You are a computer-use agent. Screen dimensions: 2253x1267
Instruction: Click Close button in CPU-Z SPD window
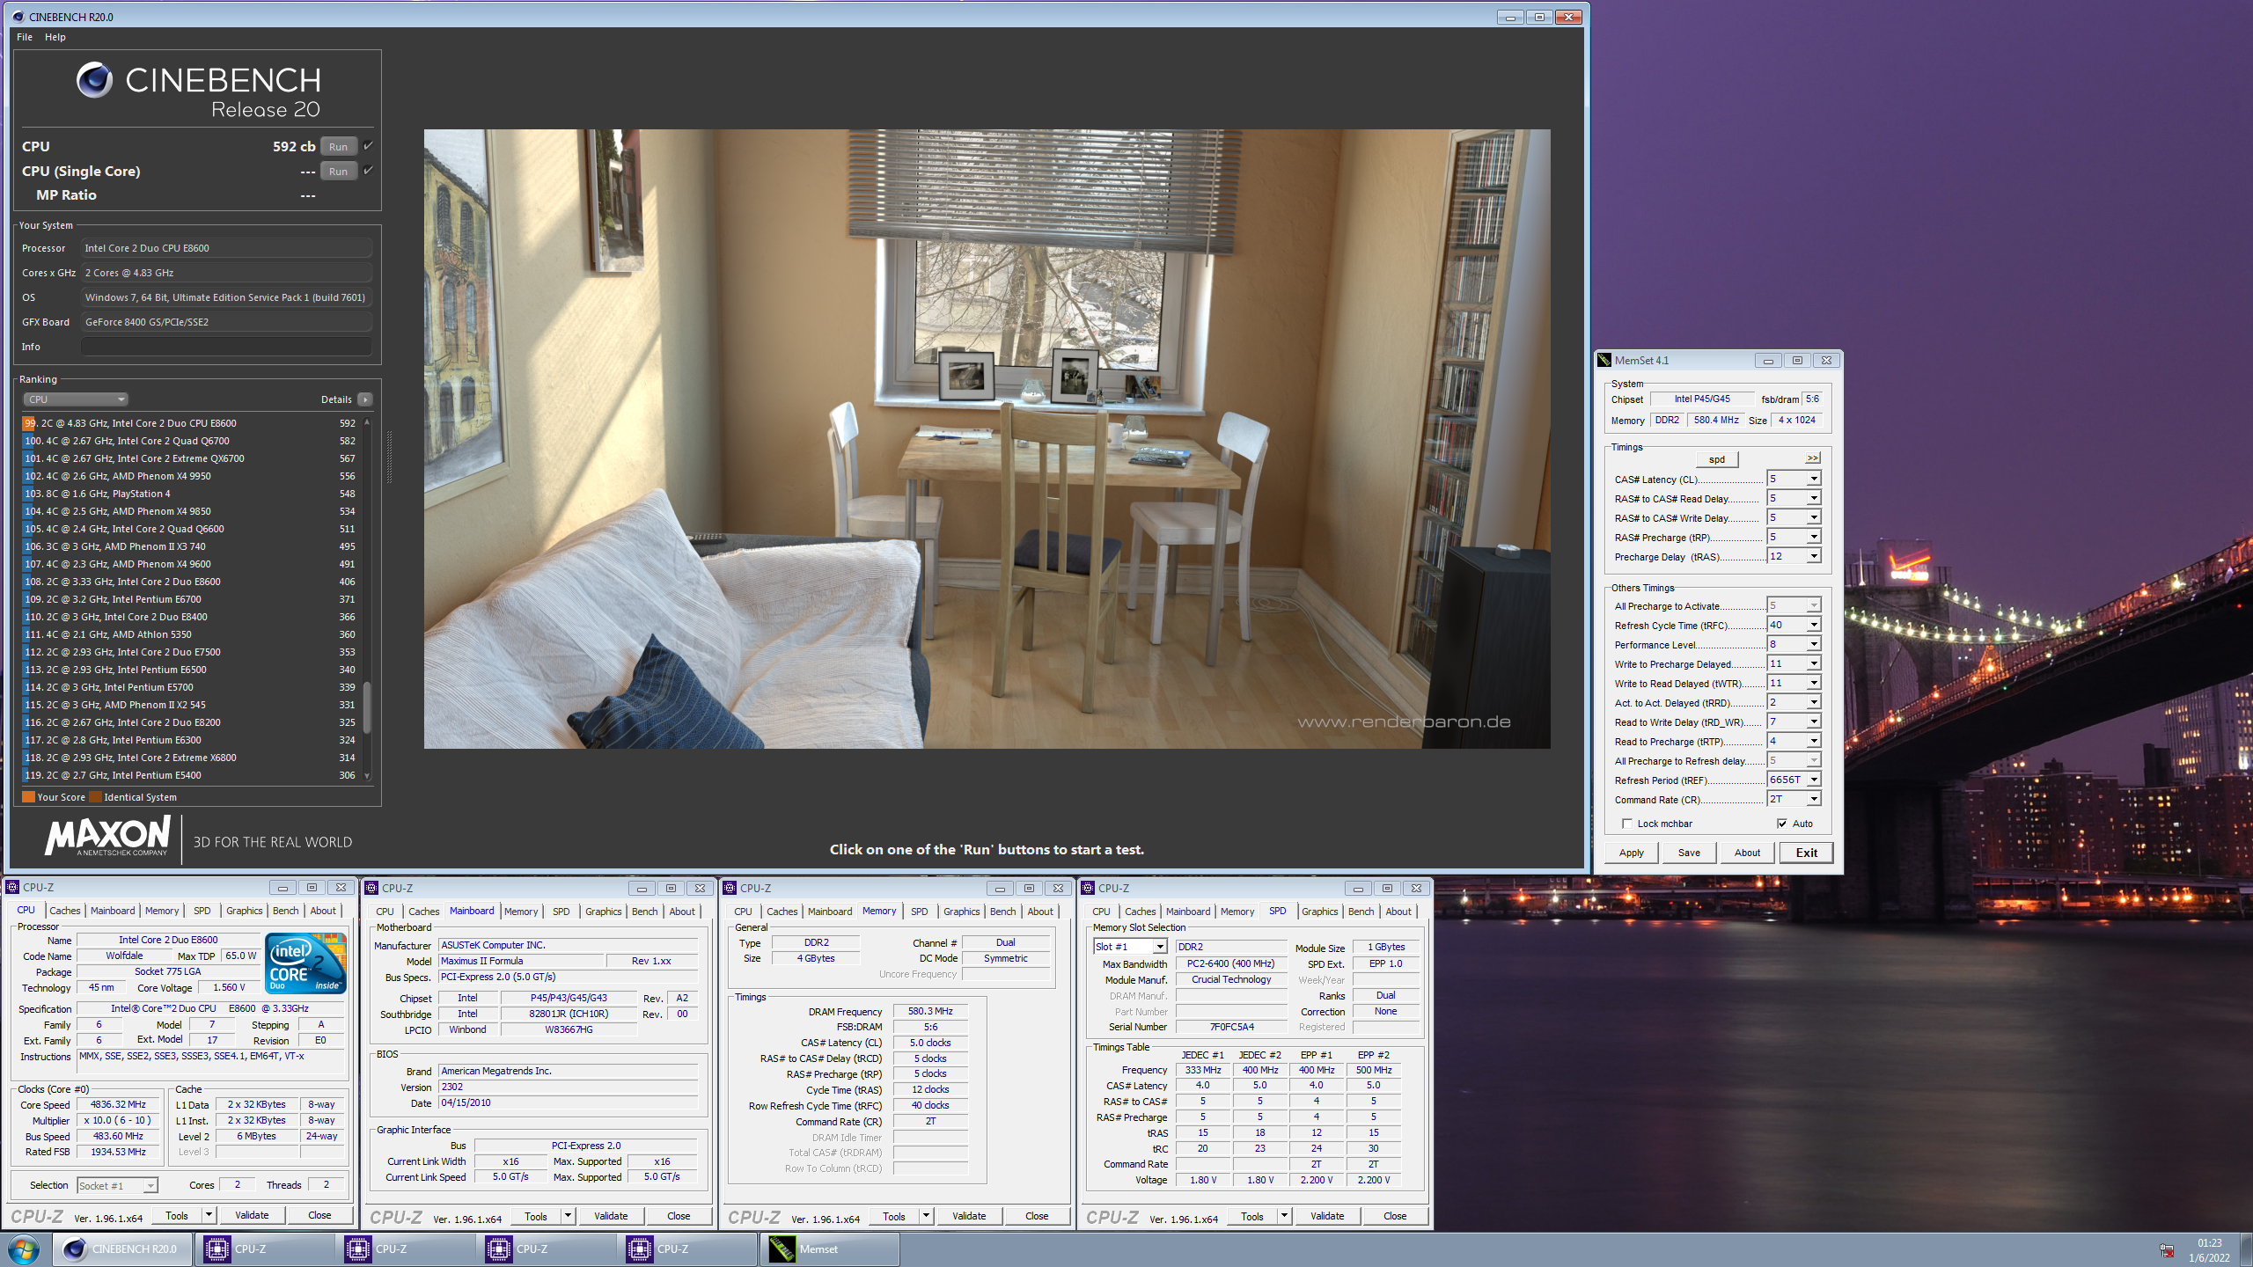click(1395, 1217)
